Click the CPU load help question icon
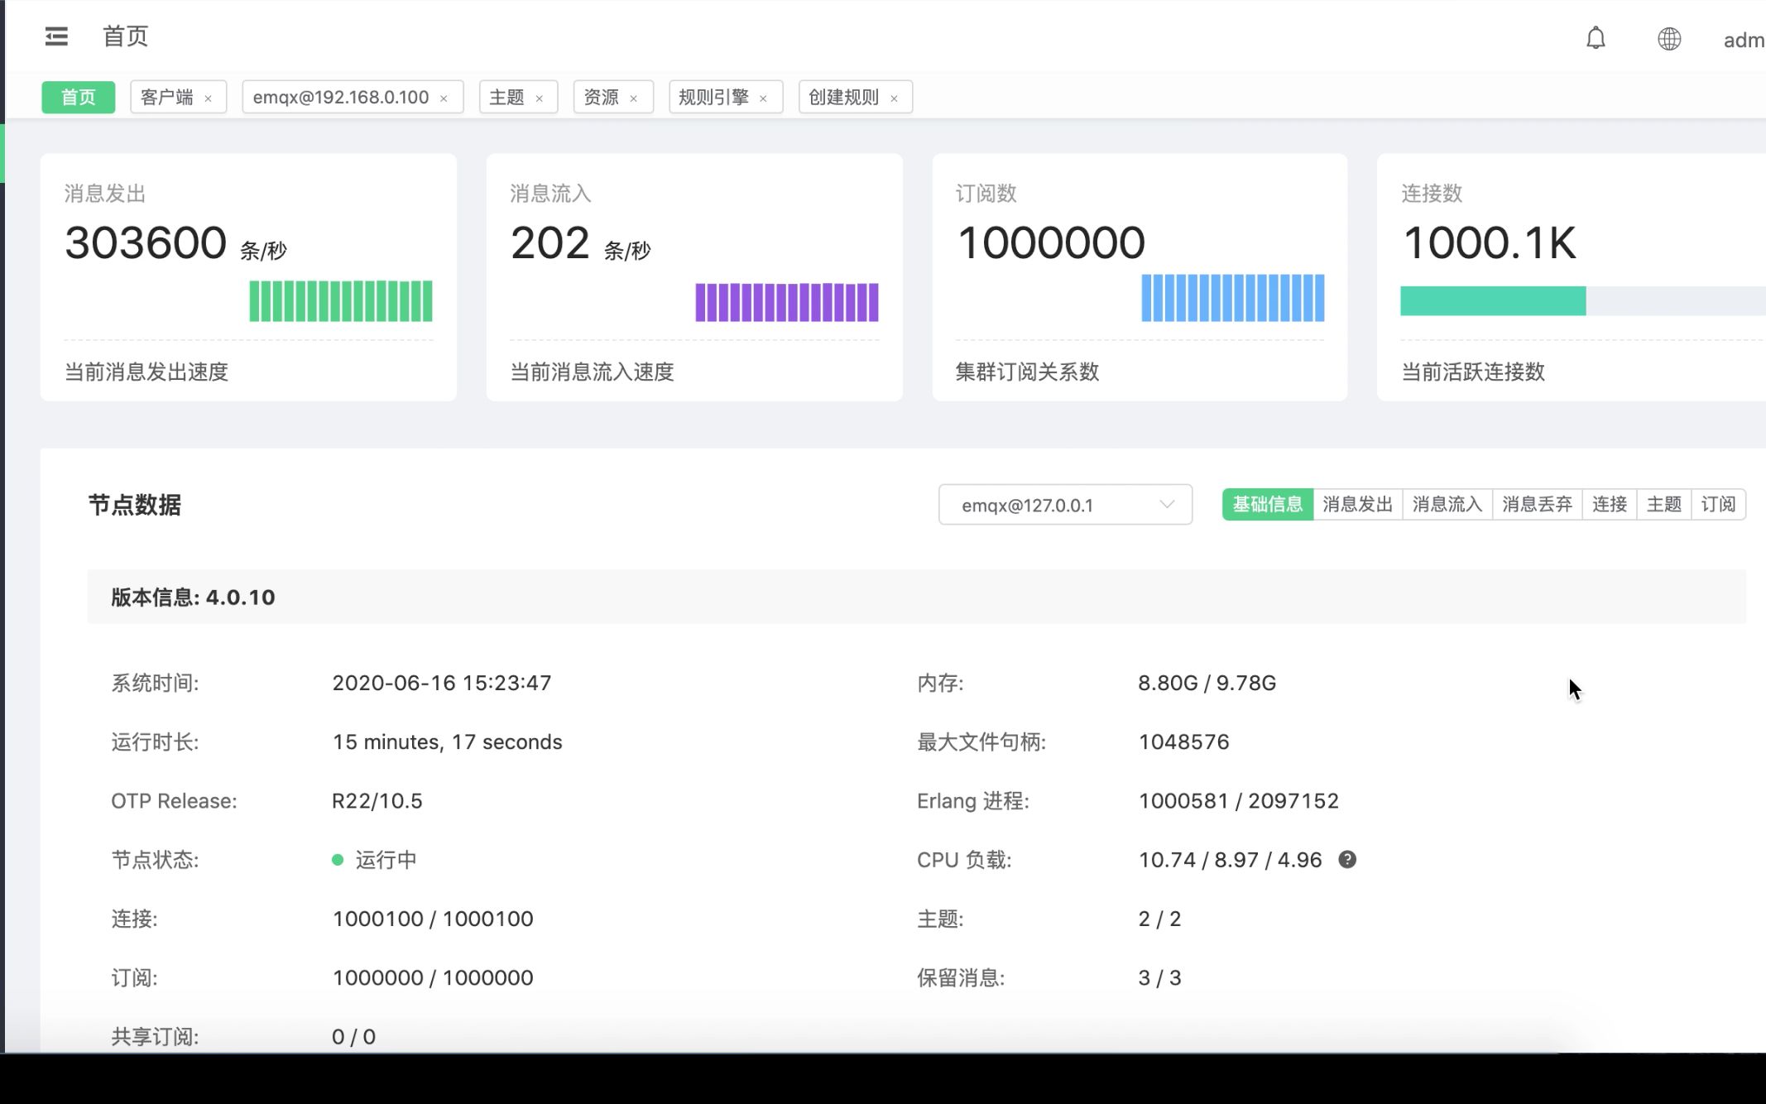The image size is (1766, 1104). click(1347, 860)
